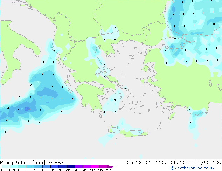The width and height of the screenshot is (222, 171).
Task: Select the '06..12 UTC' time range text
Action: [x=184, y=163]
